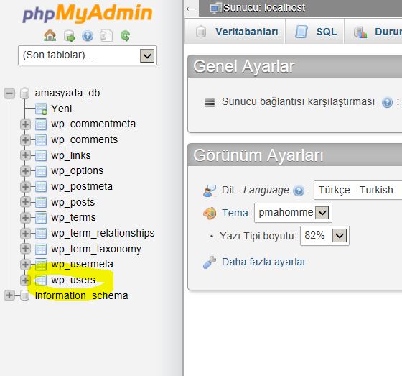
Task: Click the wp_users table icon
Action: coord(41,280)
